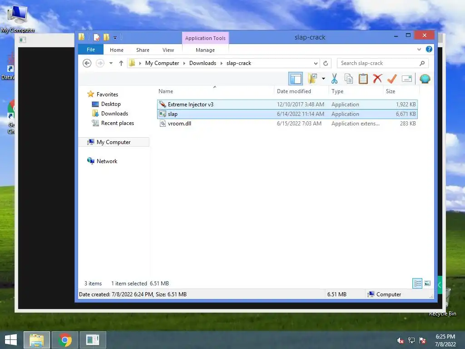Screen dimensions: 465x349
Task: Switch to the Share ribbon tab
Action: coord(143,50)
